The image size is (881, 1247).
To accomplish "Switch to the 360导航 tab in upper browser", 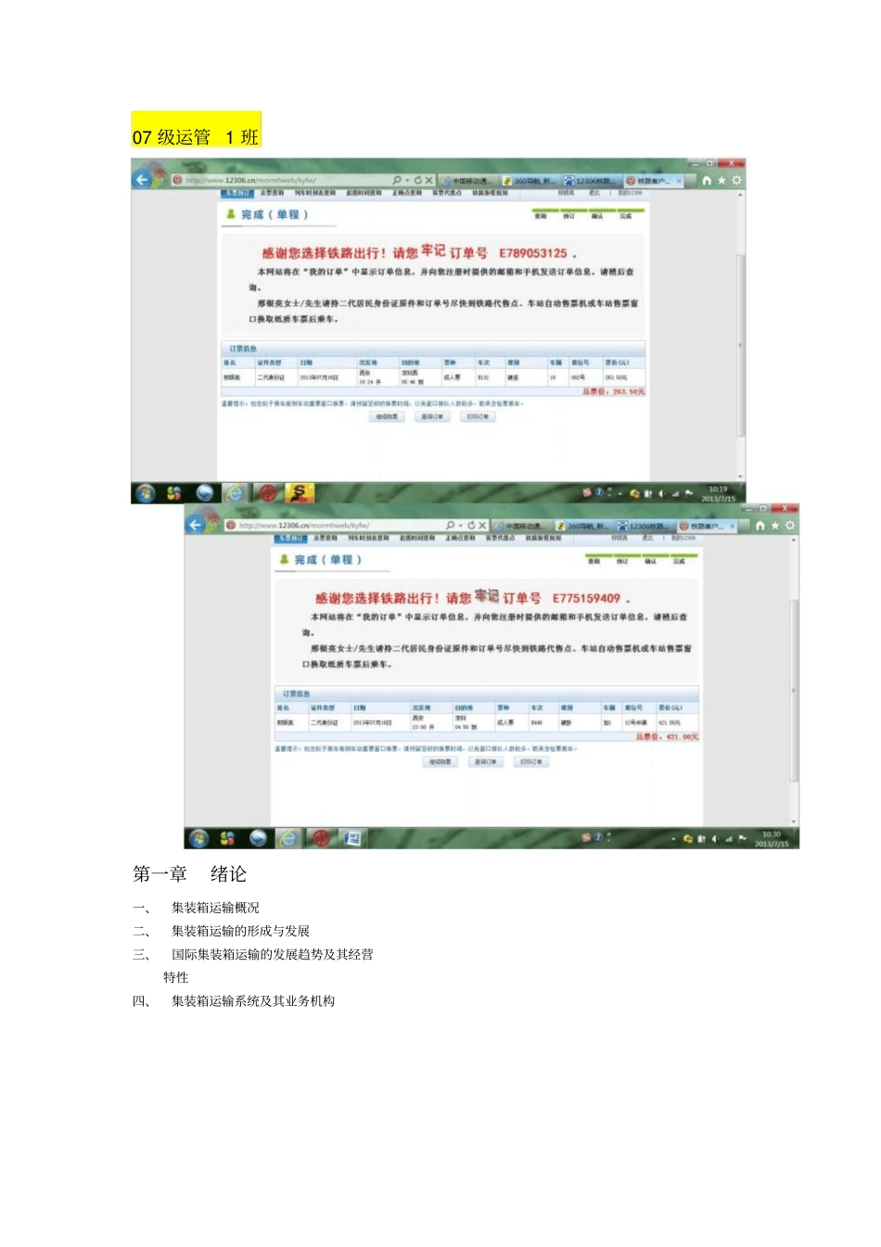I will (530, 181).
